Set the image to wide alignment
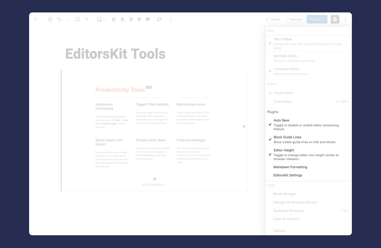The width and height of the screenshot is (381, 248). (139, 19)
